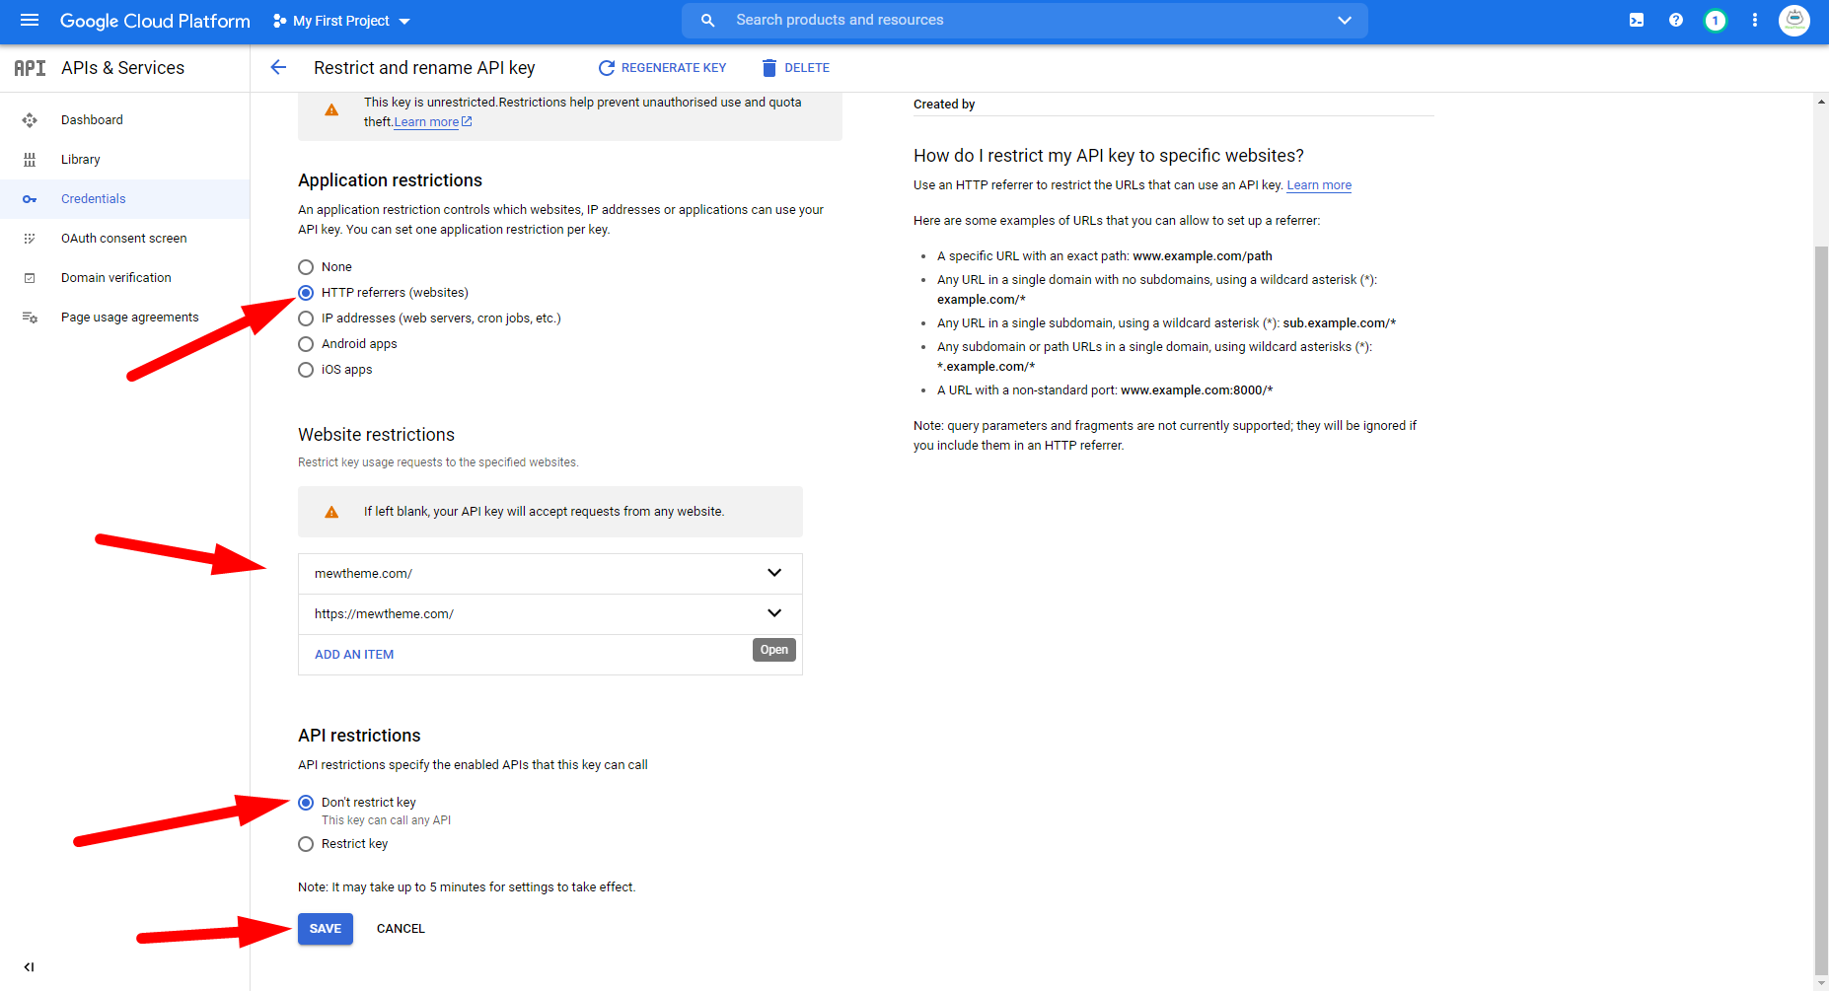Image resolution: width=1829 pixels, height=991 pixels.
Task: Click the Domain verification checkbox icon
Action: pyautogui.click(x=30, y=278)
